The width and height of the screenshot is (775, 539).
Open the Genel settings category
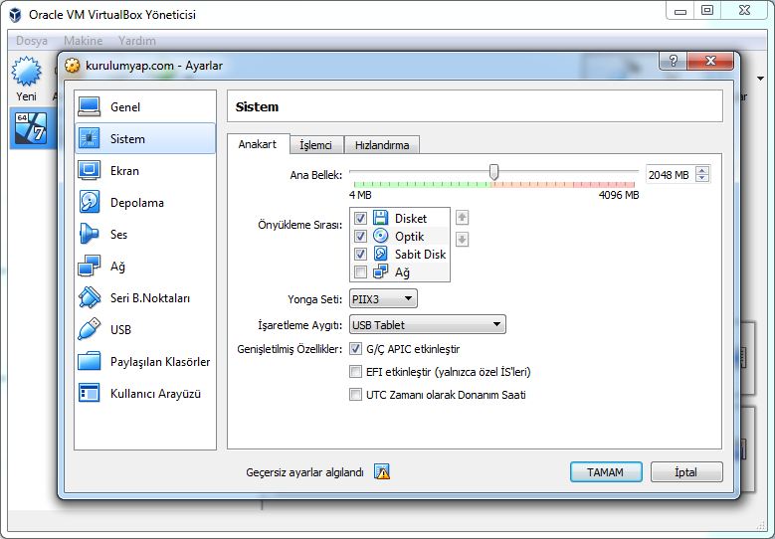145,106
